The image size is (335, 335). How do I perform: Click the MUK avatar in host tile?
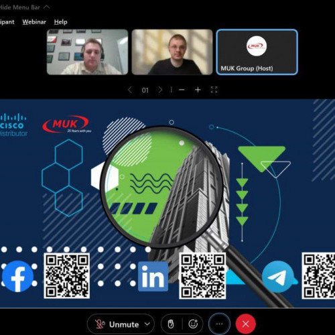[257, 46]
